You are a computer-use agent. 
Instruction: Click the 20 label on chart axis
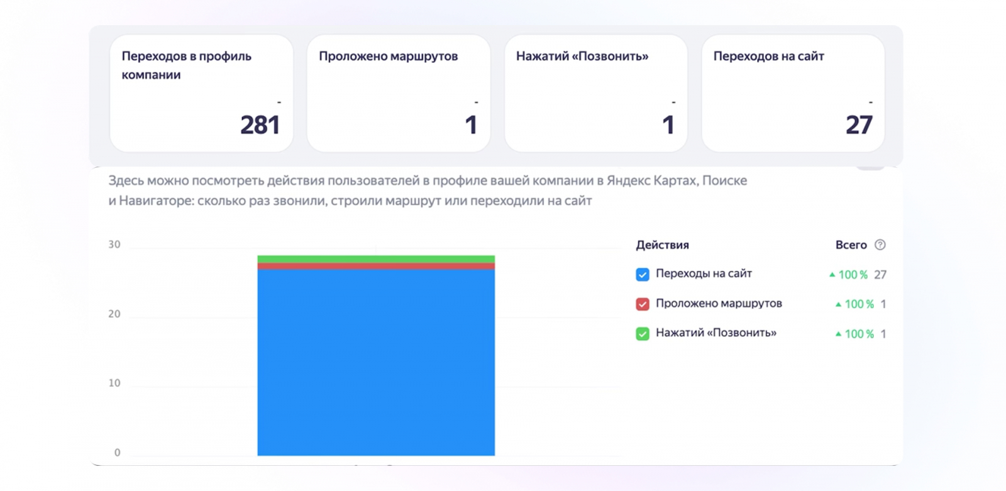[114, 314]
